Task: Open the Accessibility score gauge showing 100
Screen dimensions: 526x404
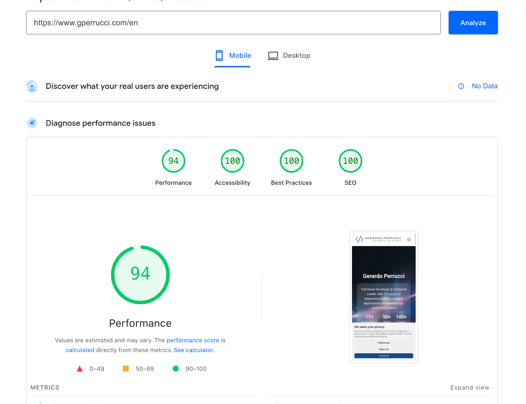Action: pos(232,161)
